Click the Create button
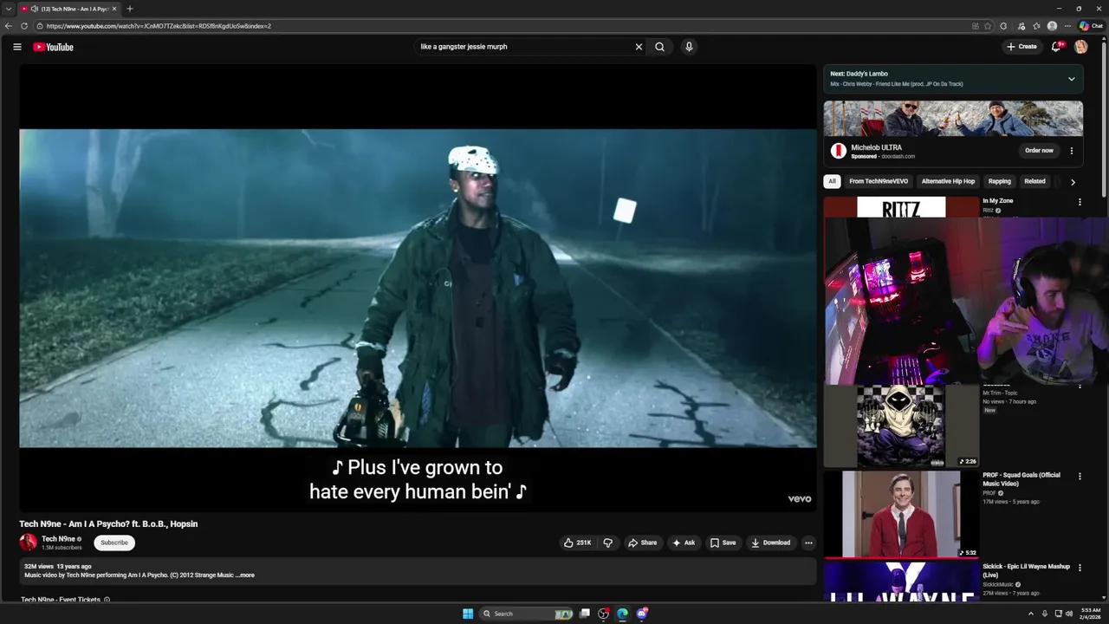Screen dimensions: 1109x624 pos(1021,47)
